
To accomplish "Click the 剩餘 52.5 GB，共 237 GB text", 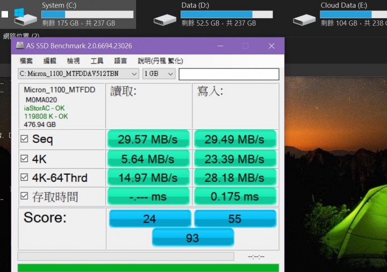I will coord(218,23).
